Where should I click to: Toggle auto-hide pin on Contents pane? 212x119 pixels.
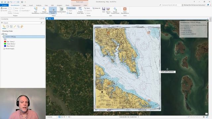(x=42, y=19)
